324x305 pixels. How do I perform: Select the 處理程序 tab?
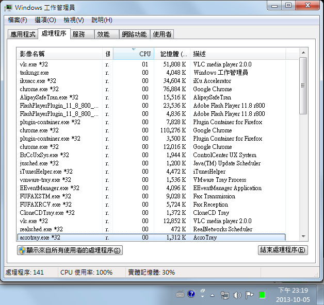click(x=54, y=33)
